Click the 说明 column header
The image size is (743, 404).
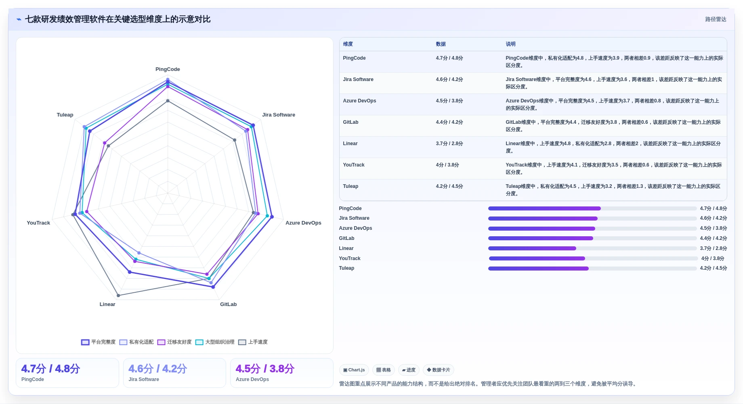tap(510, 44)
